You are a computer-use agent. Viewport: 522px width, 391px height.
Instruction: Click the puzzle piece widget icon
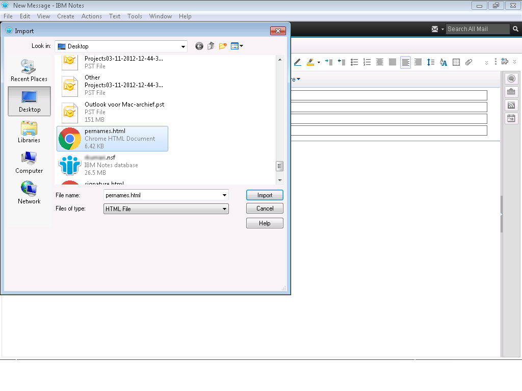pos(505,61)
